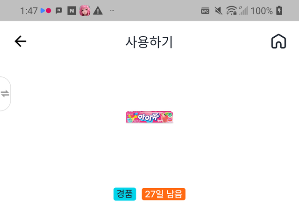Tap the cellular signal bars icon

[243, 10]
